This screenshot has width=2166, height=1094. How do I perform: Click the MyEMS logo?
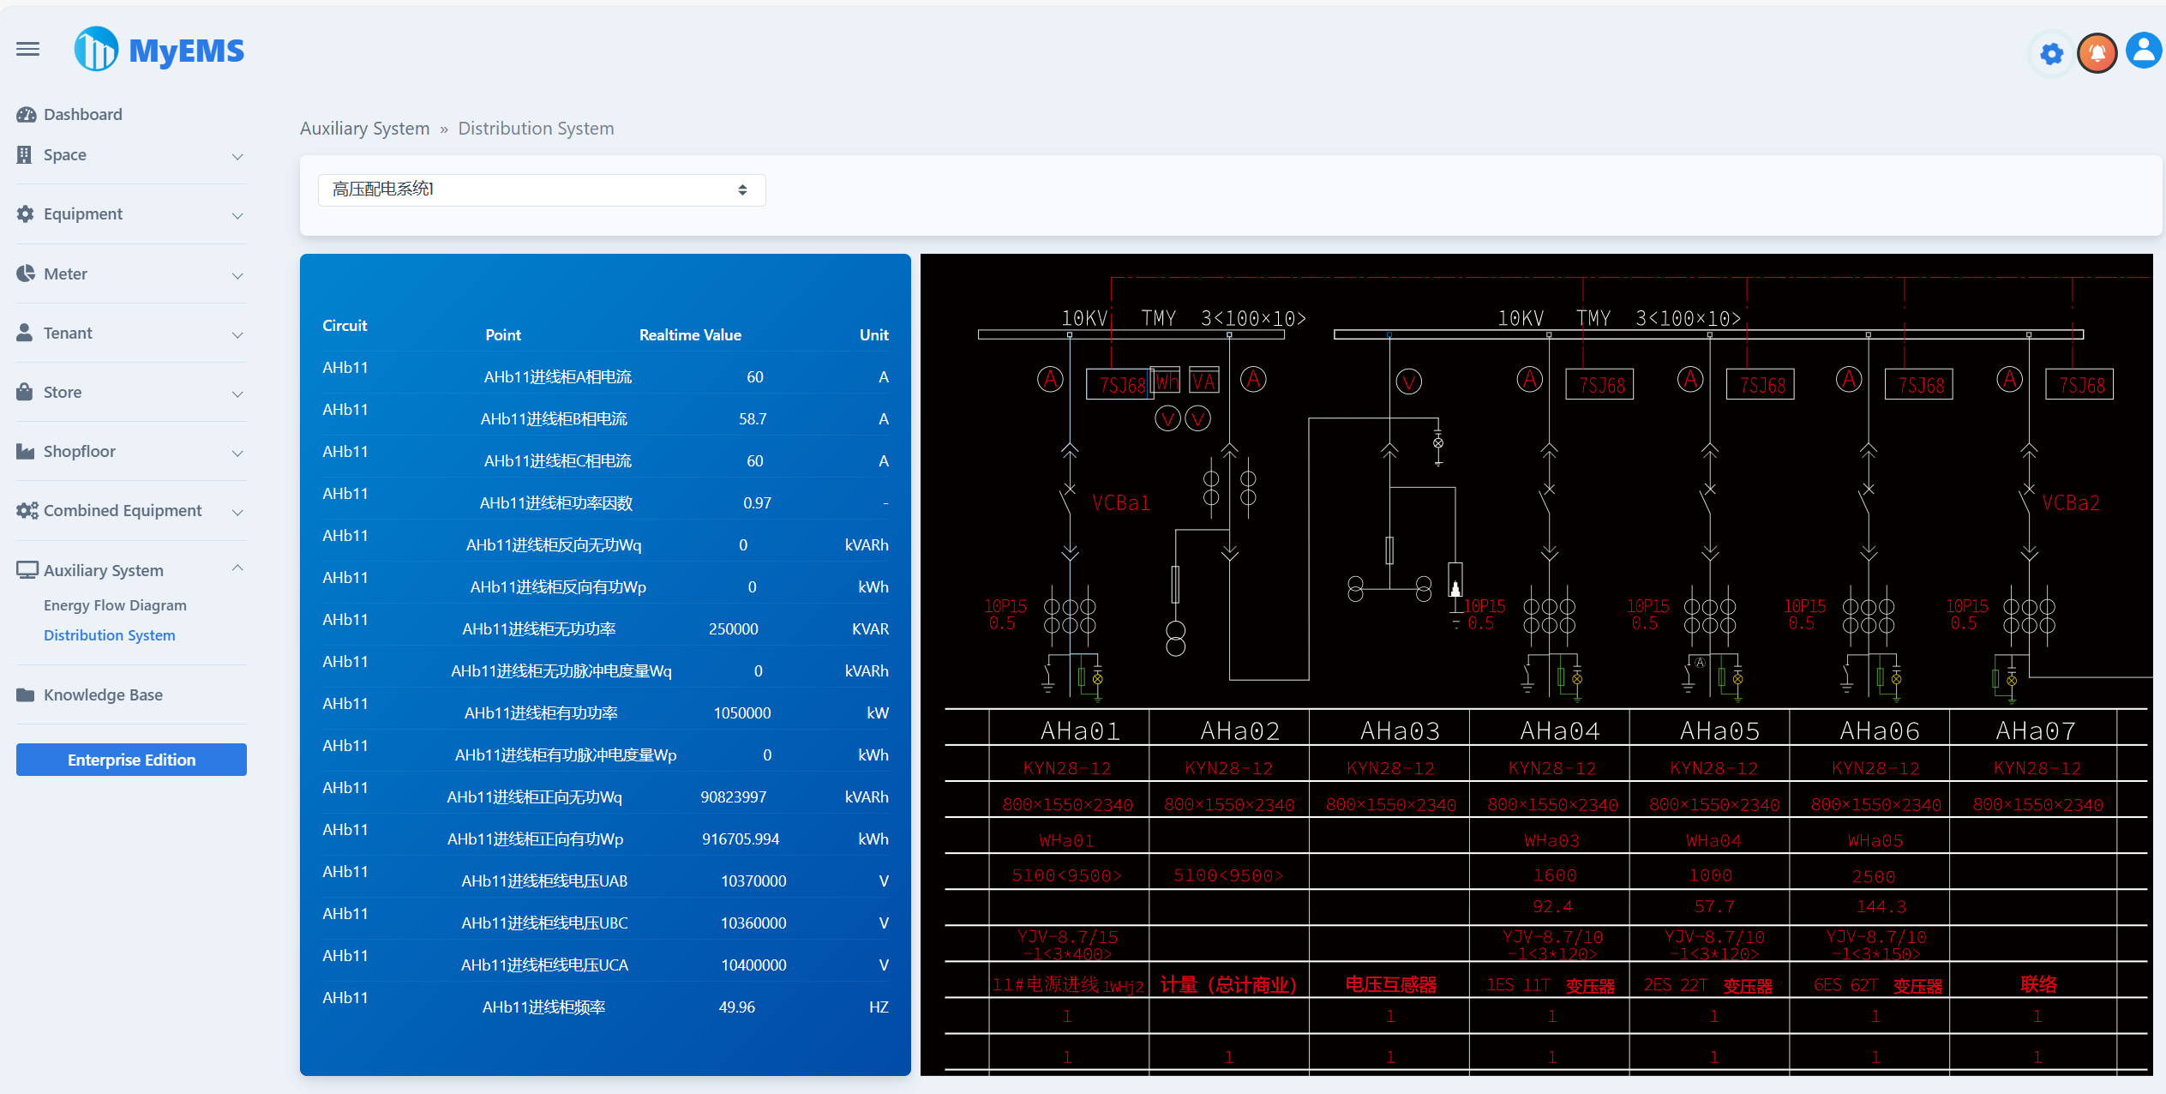coord(158,49)
